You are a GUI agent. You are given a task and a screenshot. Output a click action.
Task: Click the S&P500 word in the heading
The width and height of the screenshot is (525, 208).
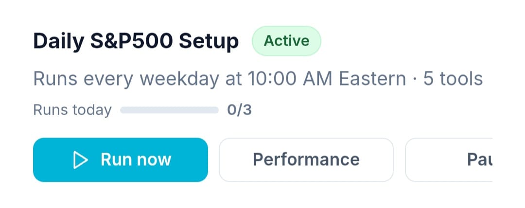click(x=132, y=41)
